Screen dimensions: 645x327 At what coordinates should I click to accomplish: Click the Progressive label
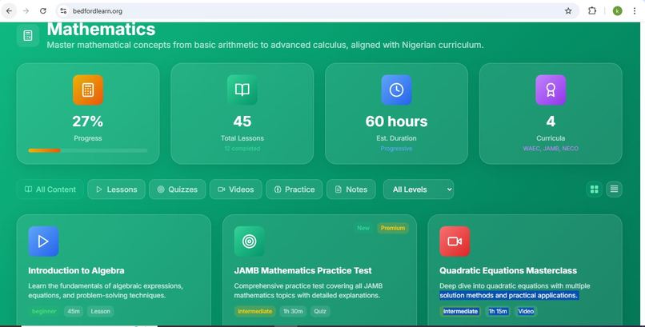[396, 149]
